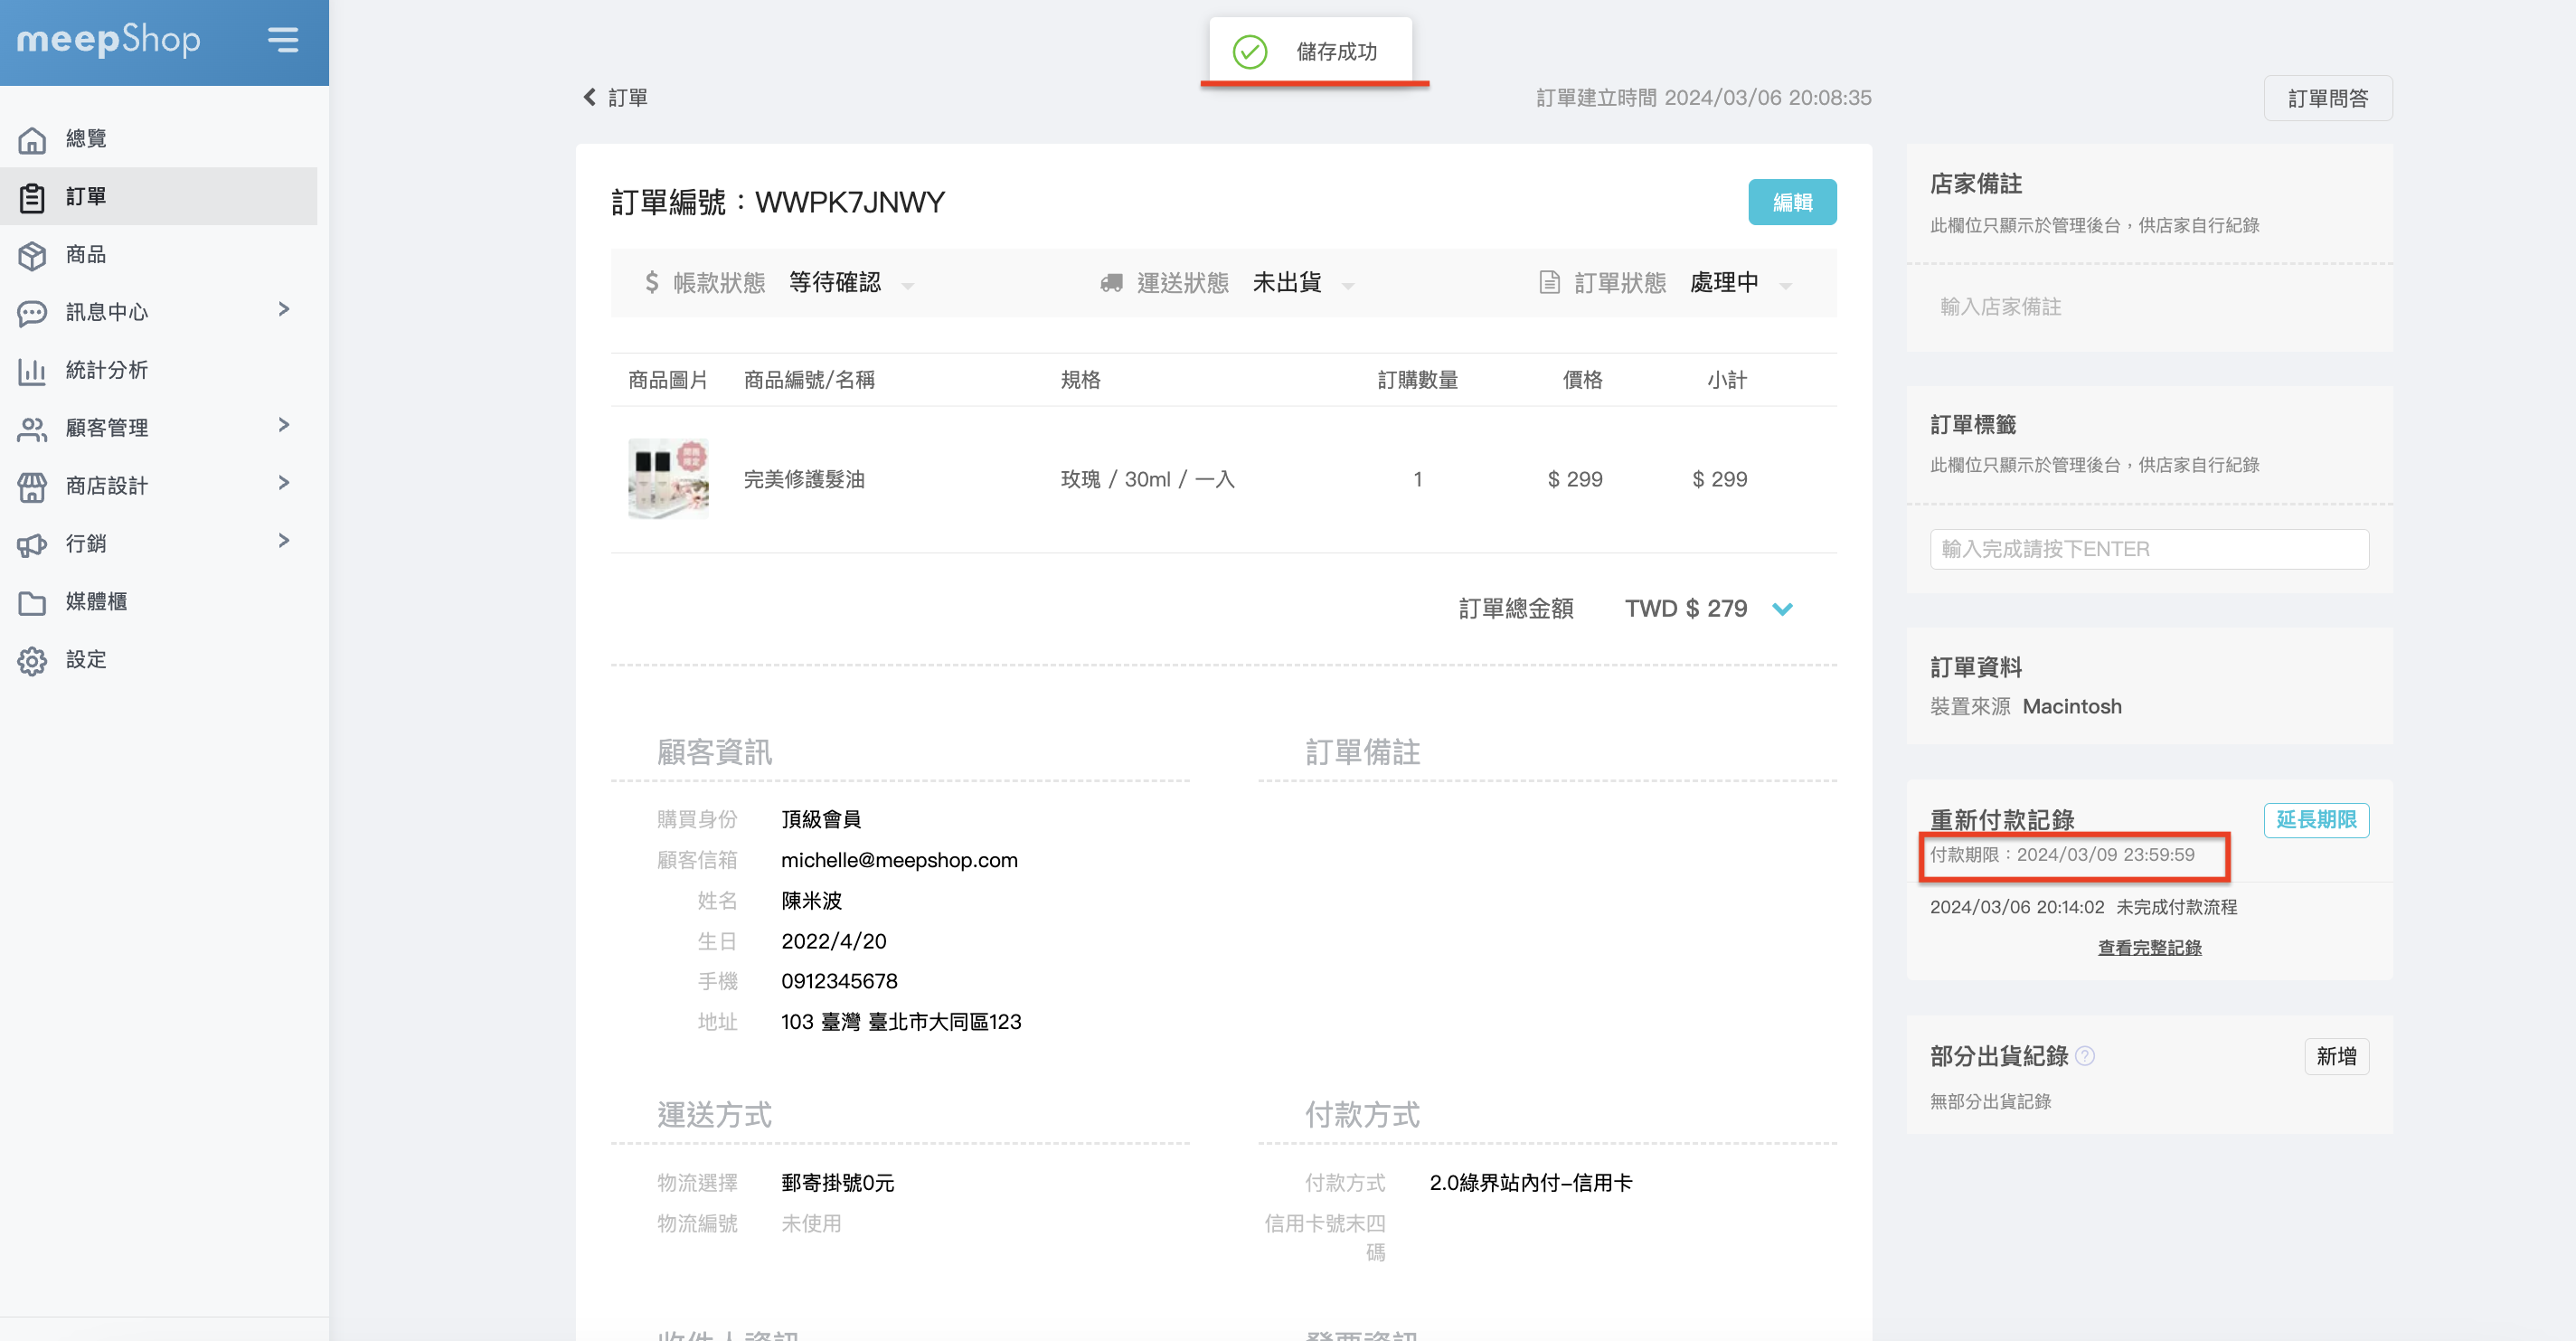The width and height of the screenshot is (2576, 1341).
Task: Click the box icon for 商品
Action: [32, 255]
